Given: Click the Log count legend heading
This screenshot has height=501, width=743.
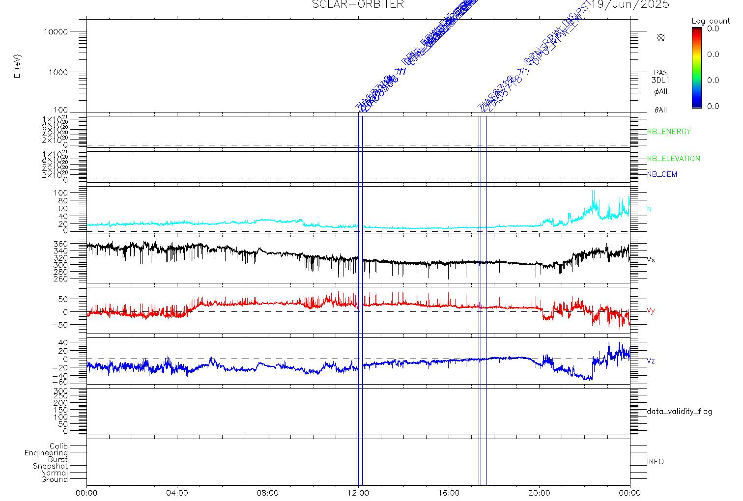Looking at the screenshot, I should pos(711,21).
